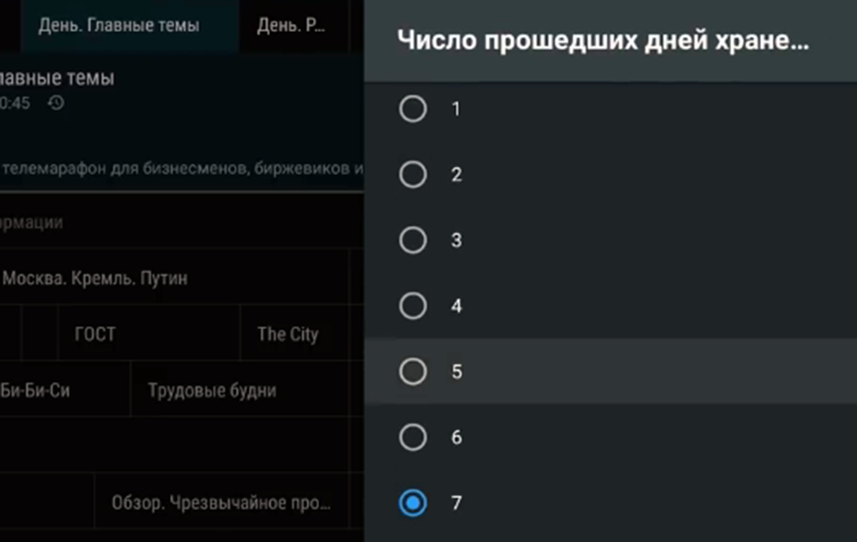Select radio option 1 day
The height and width of the screenshot is (542, 857).
(610, 109)
